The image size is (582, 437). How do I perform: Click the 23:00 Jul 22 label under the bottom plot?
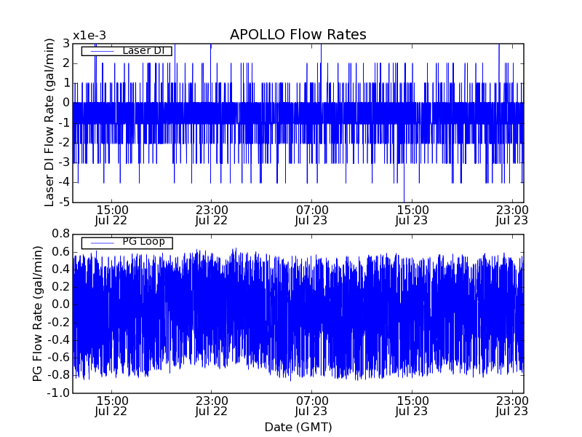(211, 406)
